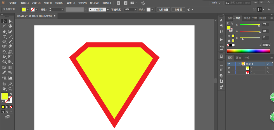The image size is (274, 130).
Task: Open the Character panel icon
Action: pyautogui.click(x=221, y=20)
